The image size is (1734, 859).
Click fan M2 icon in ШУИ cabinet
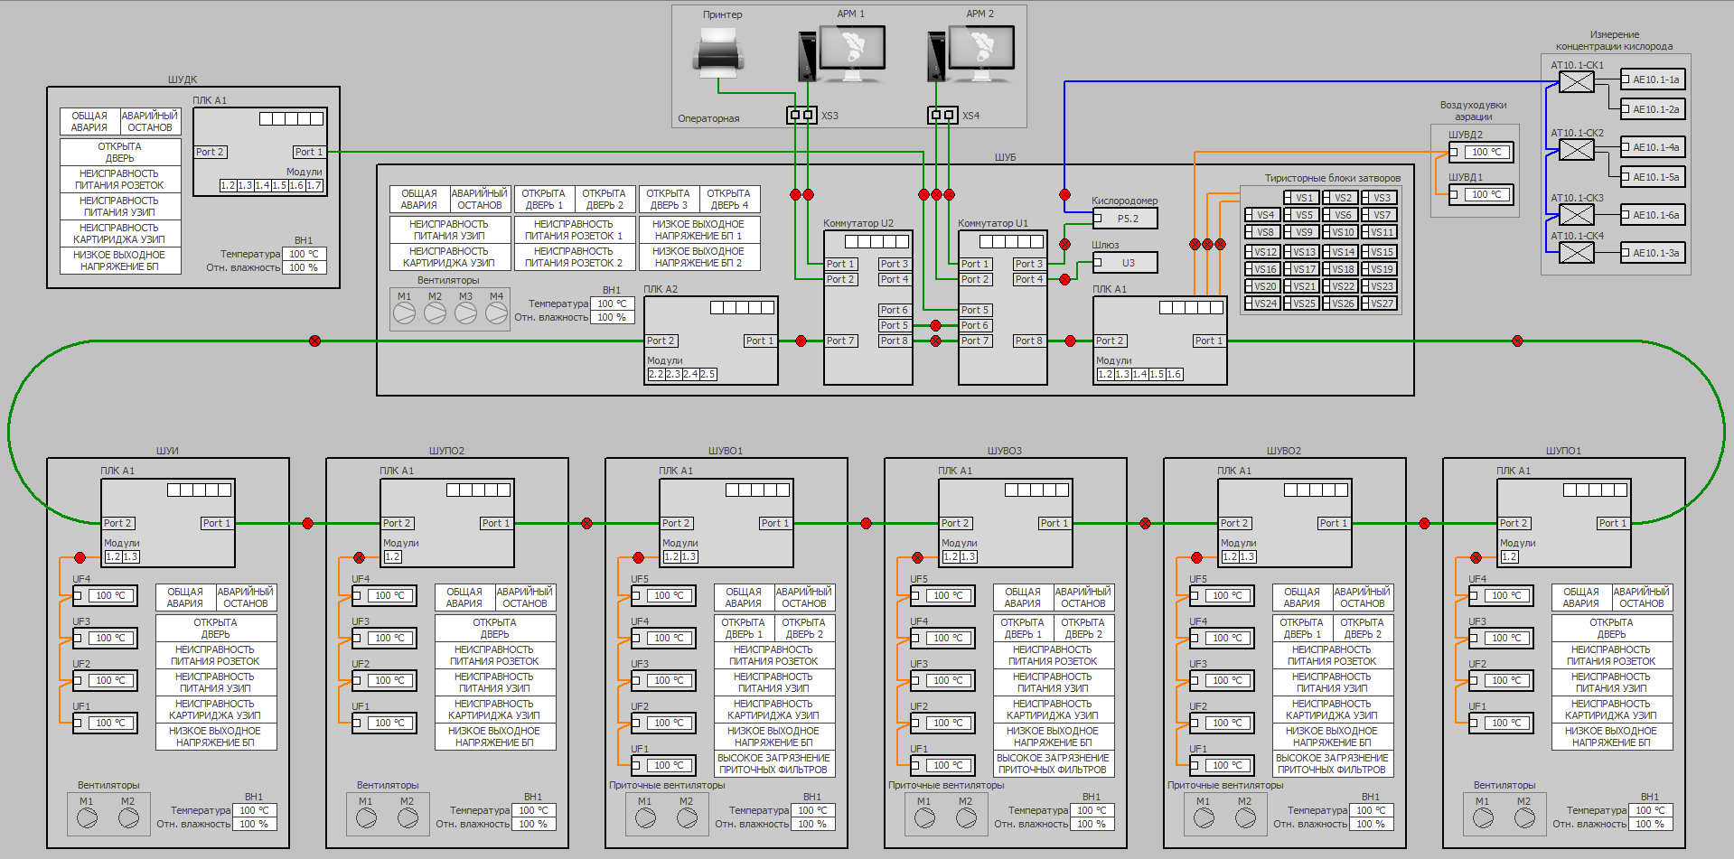pyautogui.click(x=128, y=817)
